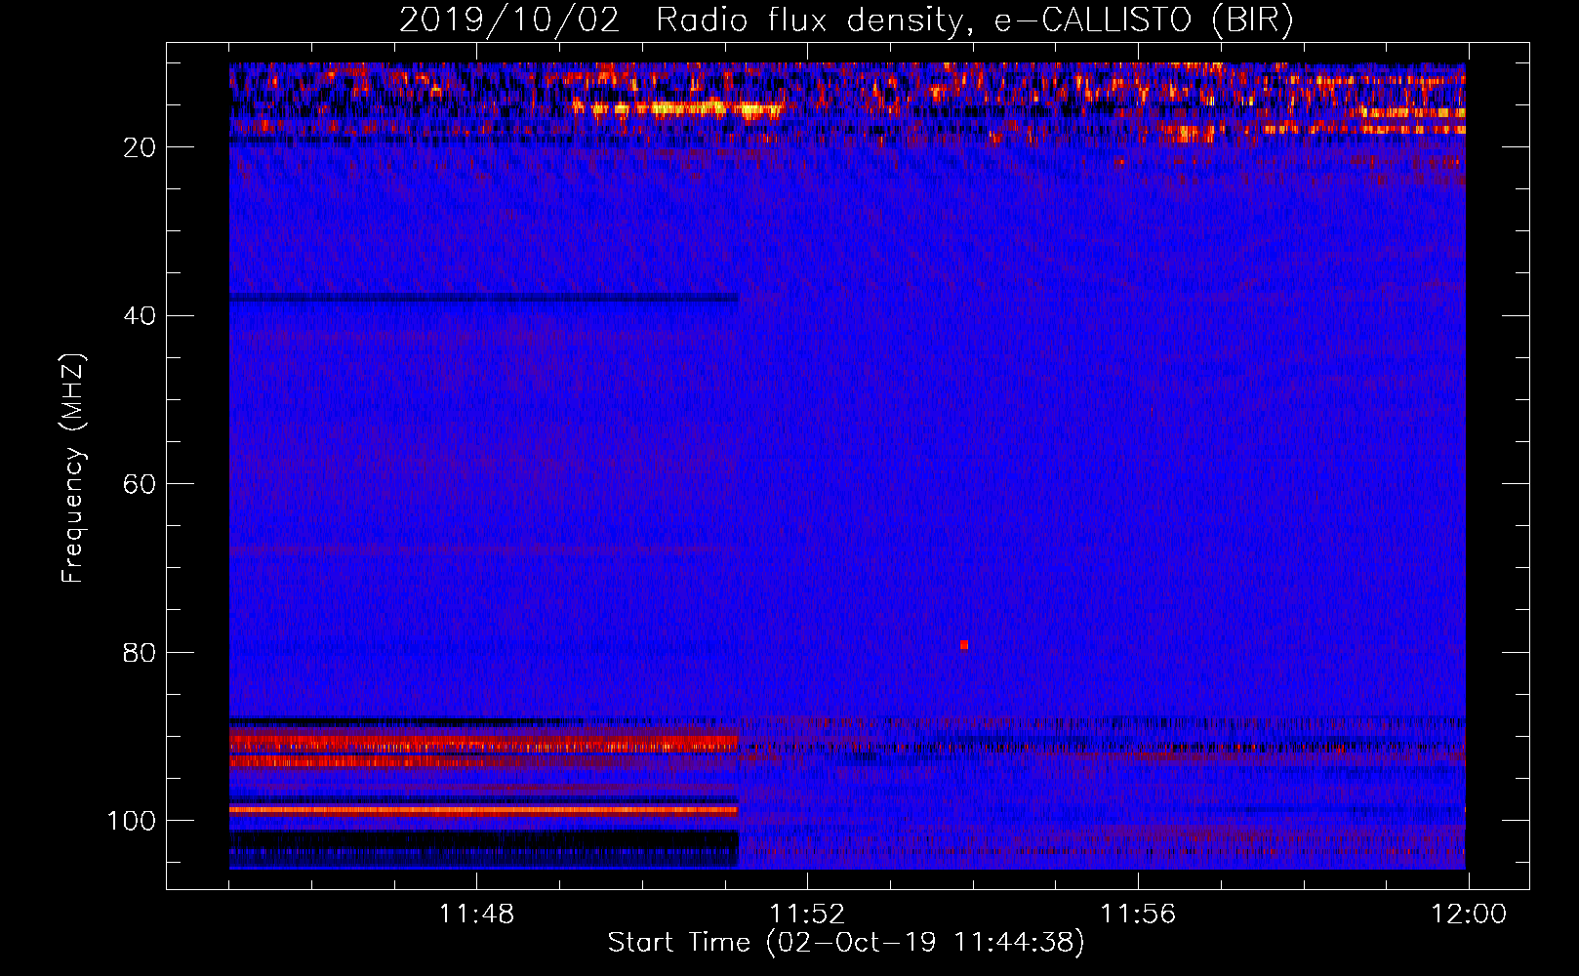This screenshot has height=976, width=1579.
Task: Click the 12:00 time tick label
Action: pyautogui.click(x=1469, y=915)
